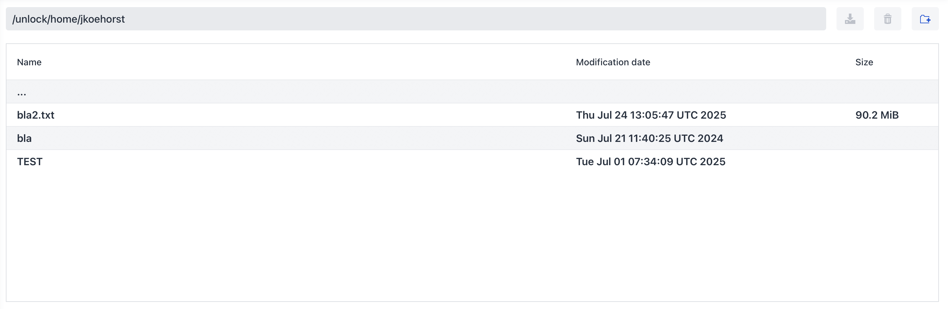948x309 pixels.
Task: Sort by Name column header
Action: click(29, 62)
